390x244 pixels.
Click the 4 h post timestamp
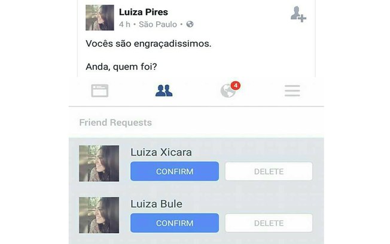(x=124, y=25)
